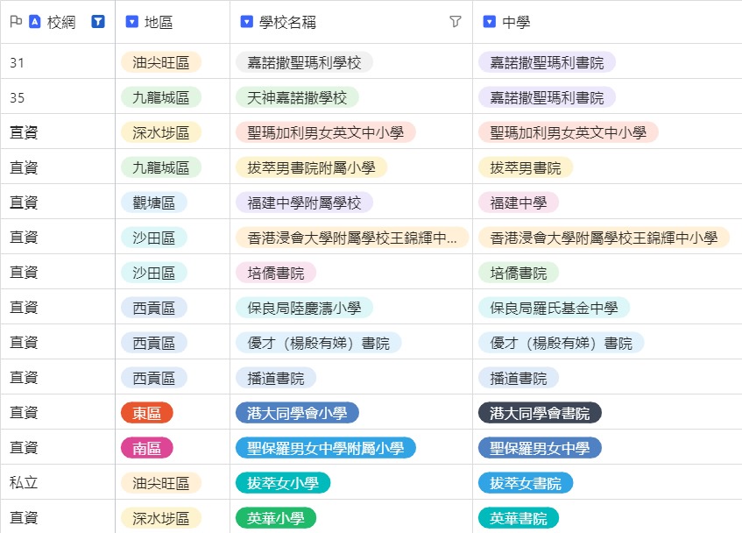Click full 香港浸會大學附屬學校王錦輝中小學 in 中學 column

(604, 238)
